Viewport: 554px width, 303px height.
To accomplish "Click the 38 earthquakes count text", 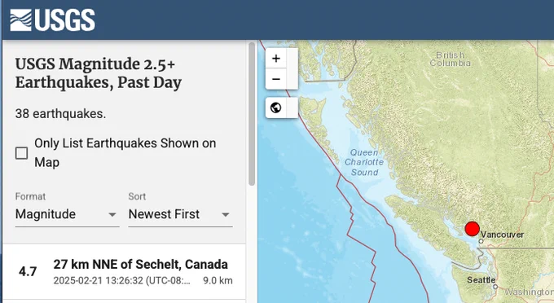I will [60, 114].
